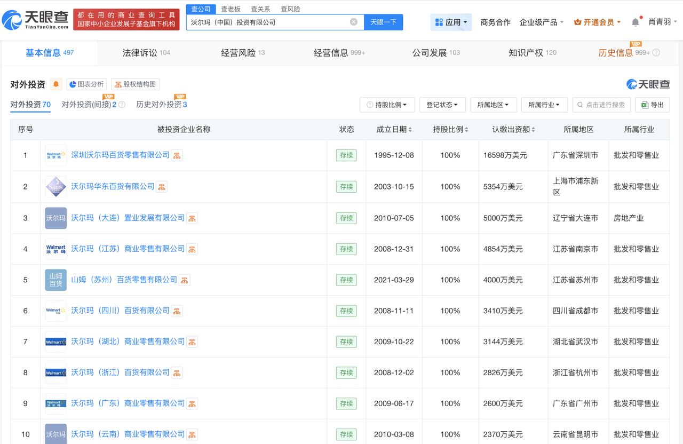Open the 商务合作 link
The image size is (683, 444).
(x=495, y=22)
